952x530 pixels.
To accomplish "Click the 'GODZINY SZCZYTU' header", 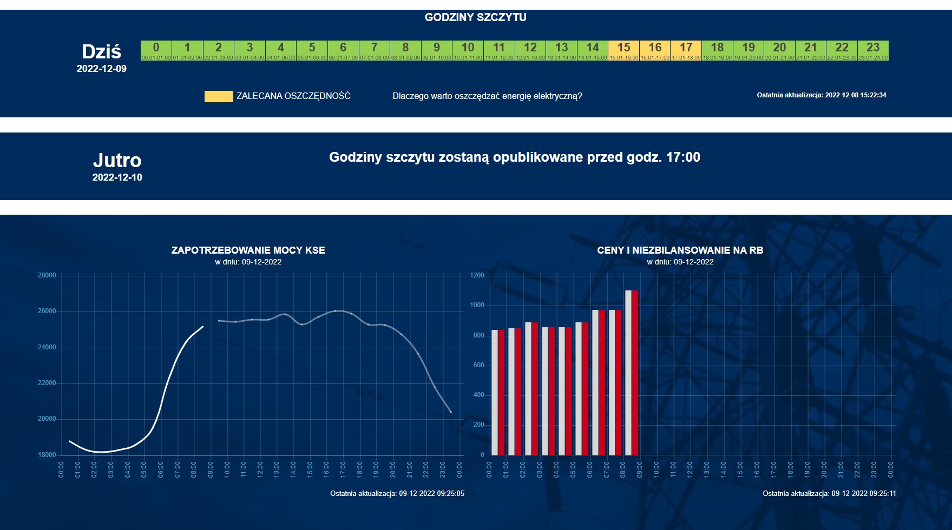I will coord(475,17).
